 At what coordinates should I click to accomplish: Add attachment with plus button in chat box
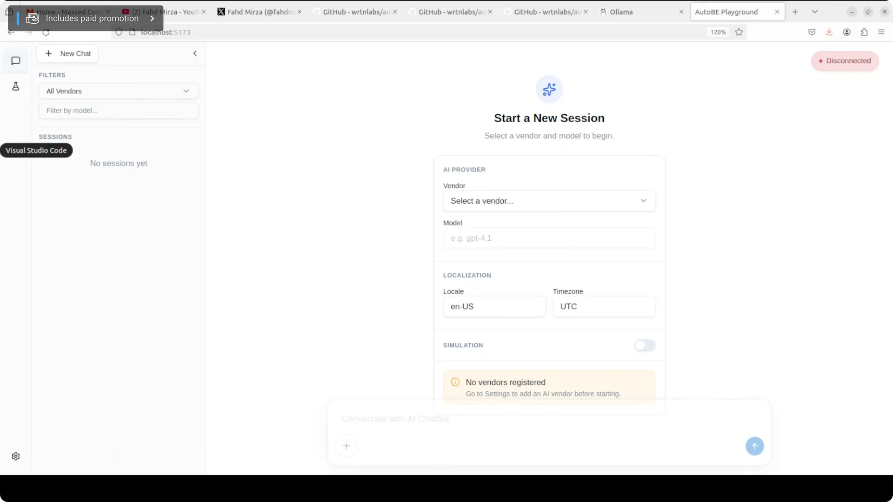click(346, 446)
